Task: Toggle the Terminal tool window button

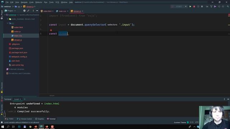Action: [51, 119]
